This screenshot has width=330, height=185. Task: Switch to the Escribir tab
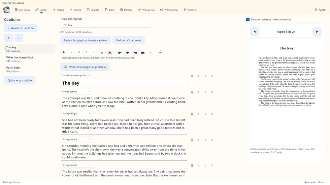click(41, 10)
